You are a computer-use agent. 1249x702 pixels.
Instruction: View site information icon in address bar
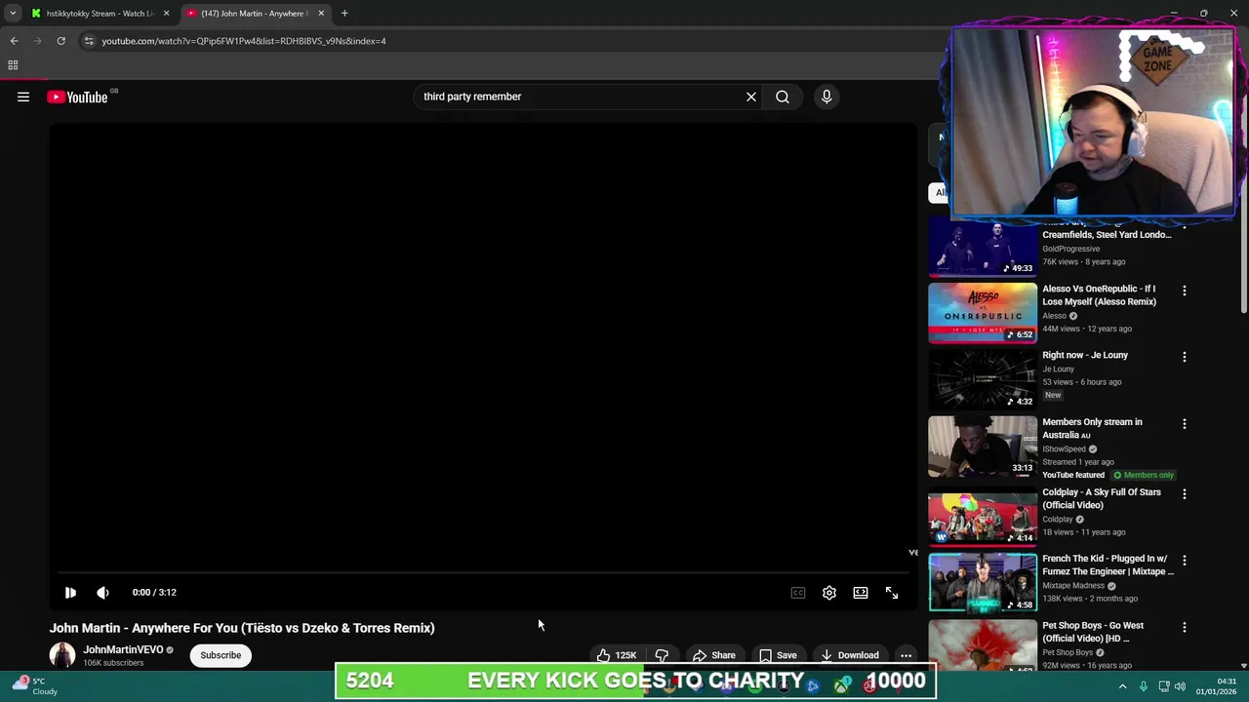(x=88, y=41)
